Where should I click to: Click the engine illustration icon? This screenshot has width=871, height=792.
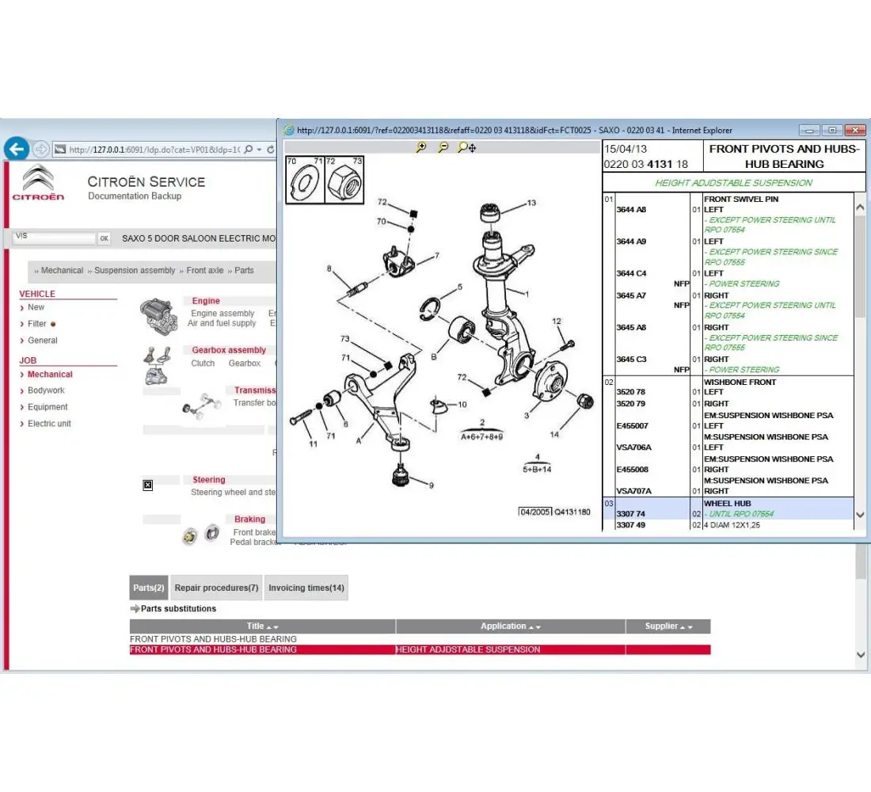coord(159,317)
